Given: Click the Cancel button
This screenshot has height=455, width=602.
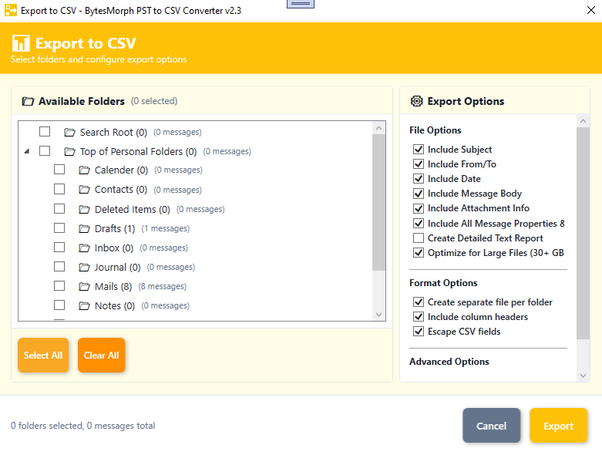Looking at the screenshot, I should (492, 426).
